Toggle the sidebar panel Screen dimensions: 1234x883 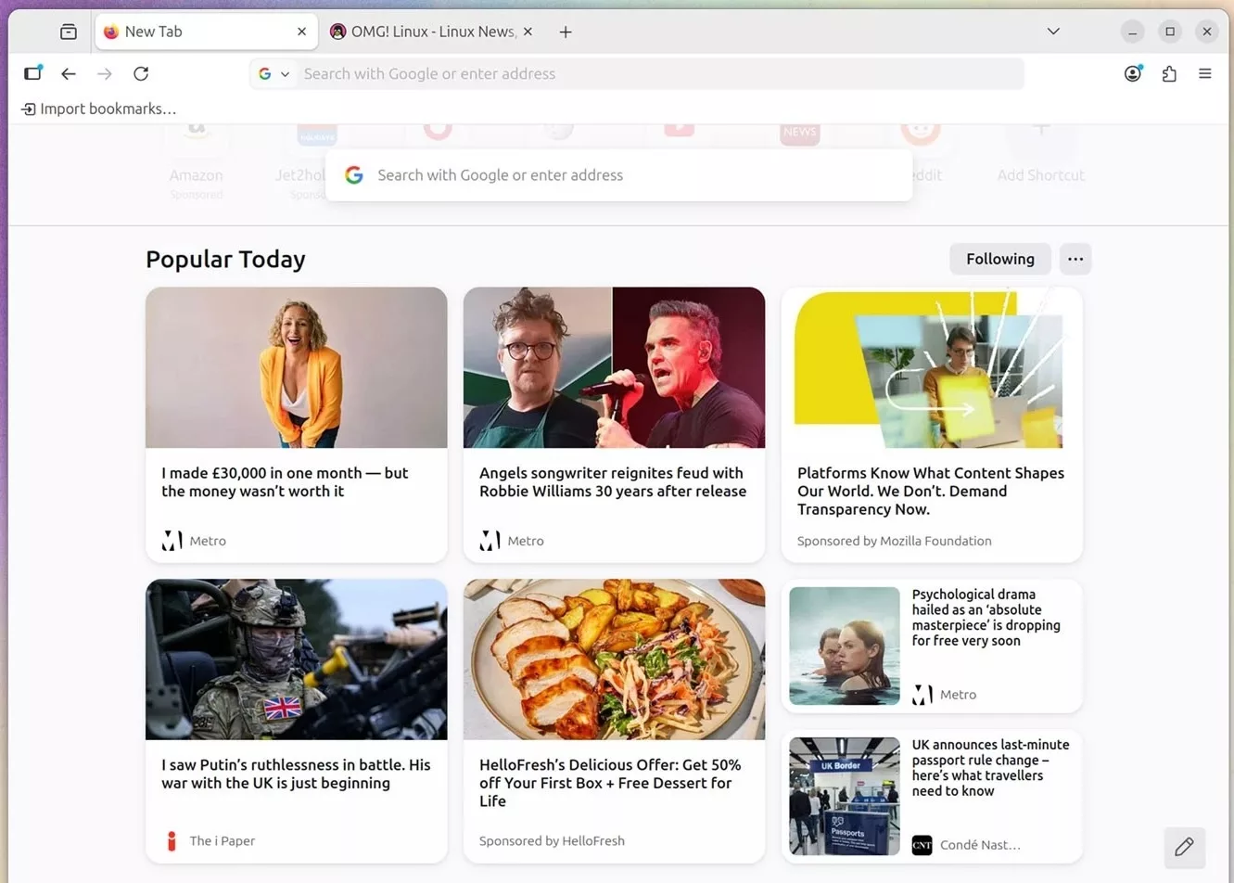[x=32, y=73]
